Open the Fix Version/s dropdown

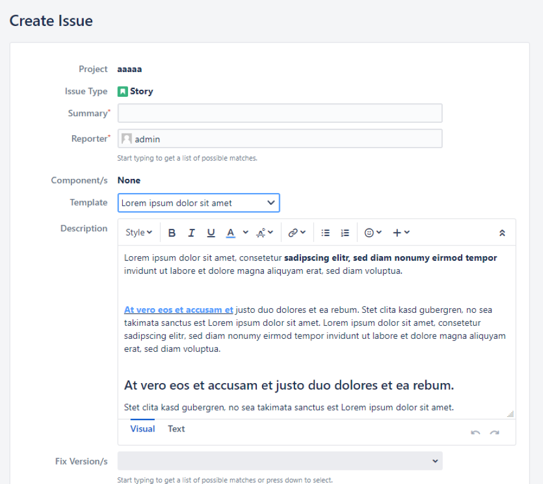(280, 461)
